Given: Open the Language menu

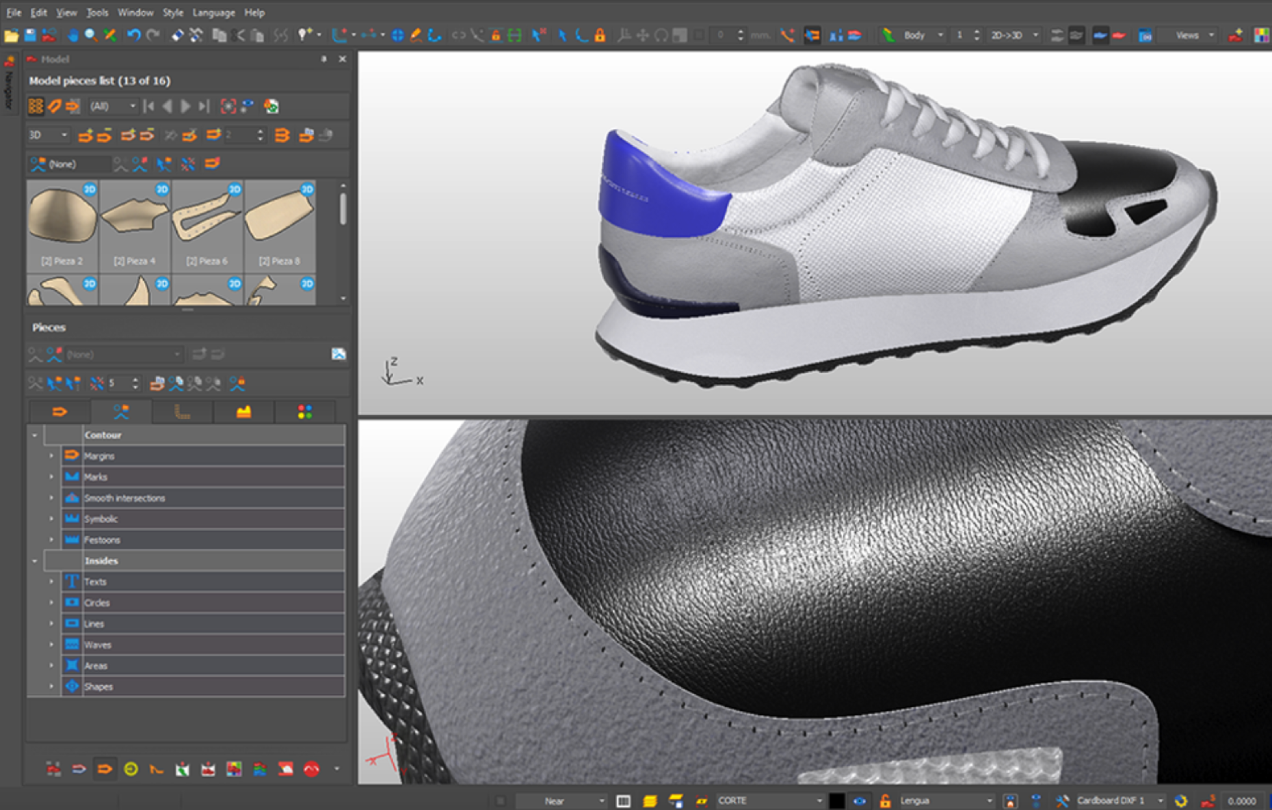Looking at the screenshot, I should point(213,12).
